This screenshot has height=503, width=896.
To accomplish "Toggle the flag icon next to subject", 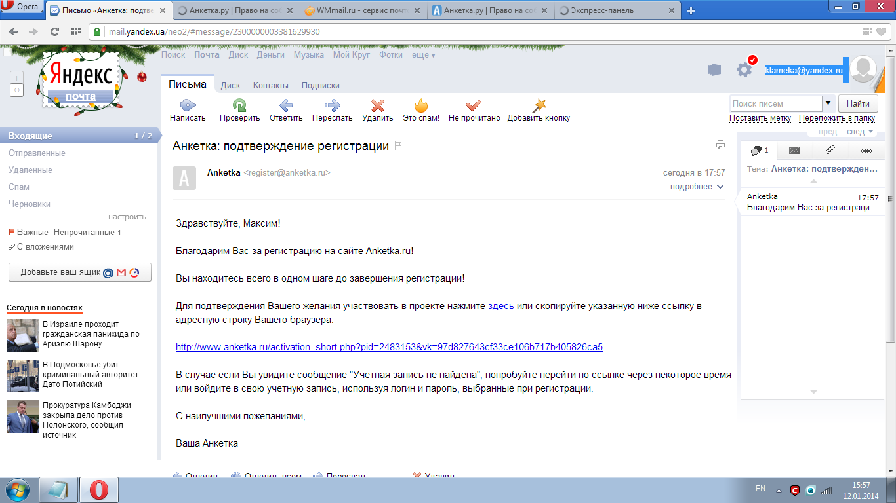I will [397, 146].
